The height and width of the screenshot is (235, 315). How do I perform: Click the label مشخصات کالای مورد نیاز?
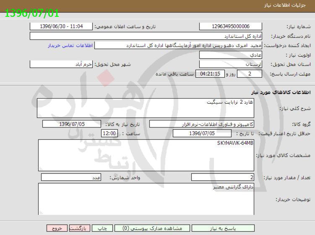click(x=284, y=155)
